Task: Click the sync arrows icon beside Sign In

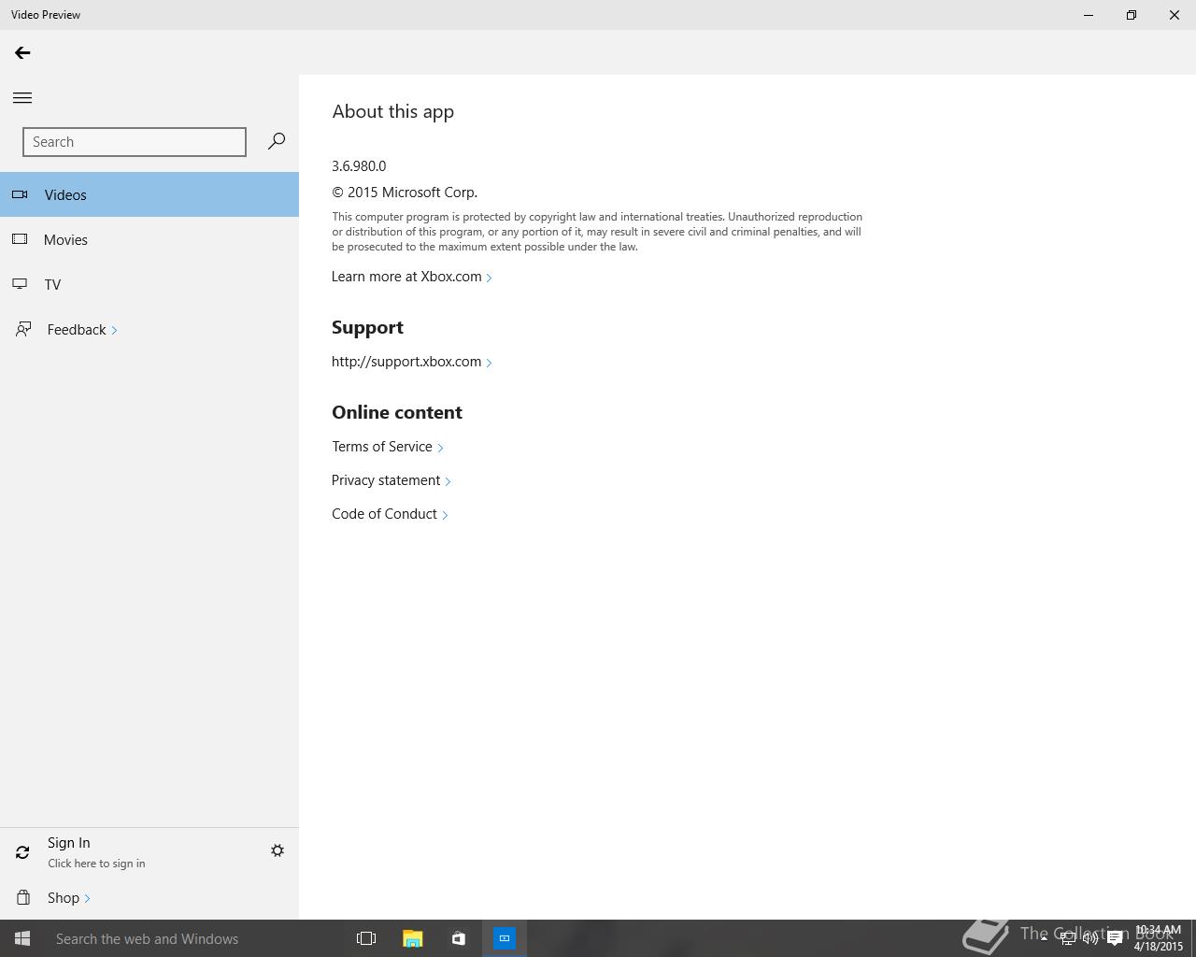Action: click(22, 851)
